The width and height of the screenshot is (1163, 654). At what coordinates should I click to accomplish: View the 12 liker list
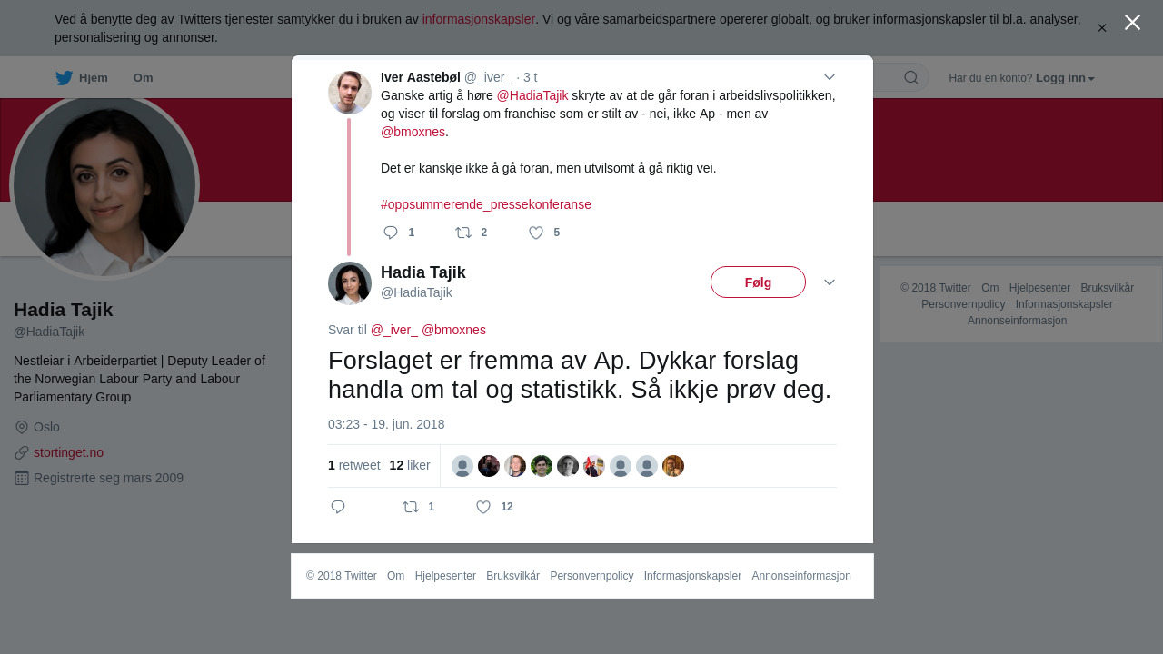pyautogui.click(x=410, y=465)
